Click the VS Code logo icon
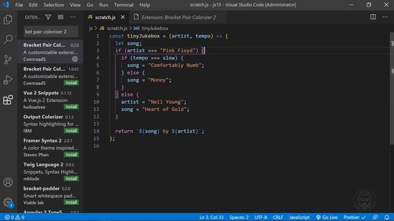 pos(6,5)
